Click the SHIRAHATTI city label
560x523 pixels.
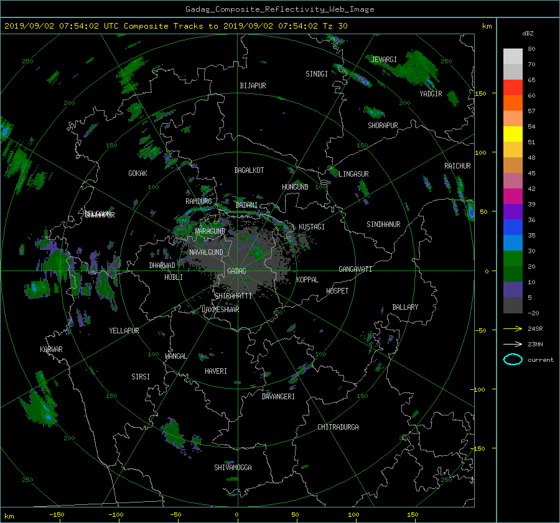coord(233,296)
